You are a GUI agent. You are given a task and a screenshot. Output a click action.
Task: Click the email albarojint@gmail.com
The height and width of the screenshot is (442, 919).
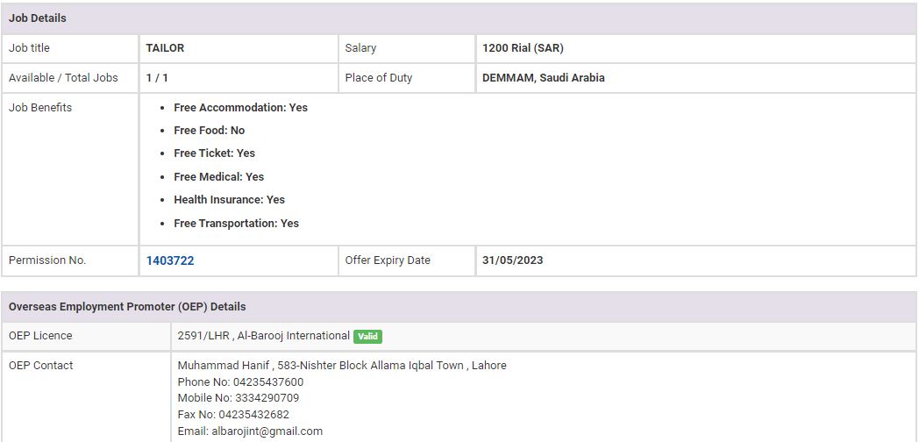(267, 431)
